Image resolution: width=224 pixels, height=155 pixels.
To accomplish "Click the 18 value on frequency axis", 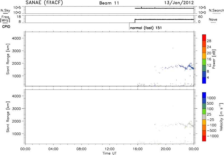I will click(x=18, y=17).
